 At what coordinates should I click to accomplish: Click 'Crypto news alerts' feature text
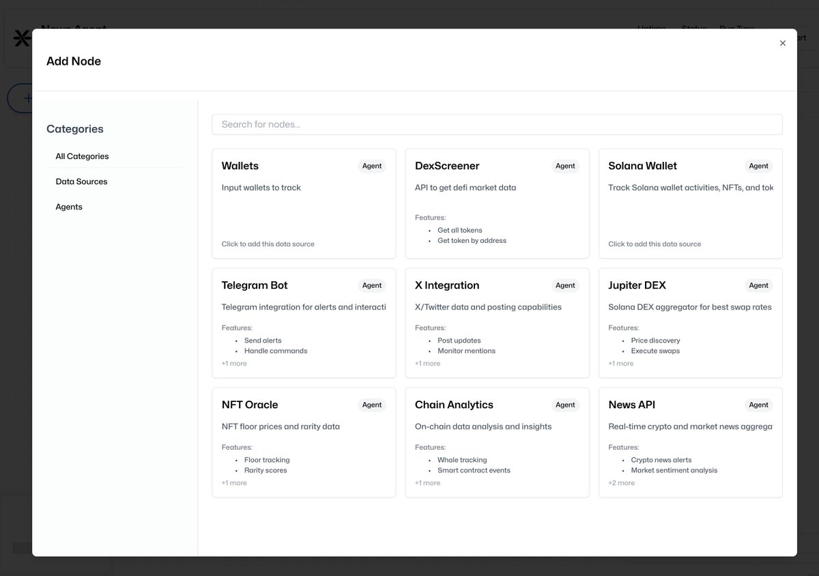click(x=661, y=460)
